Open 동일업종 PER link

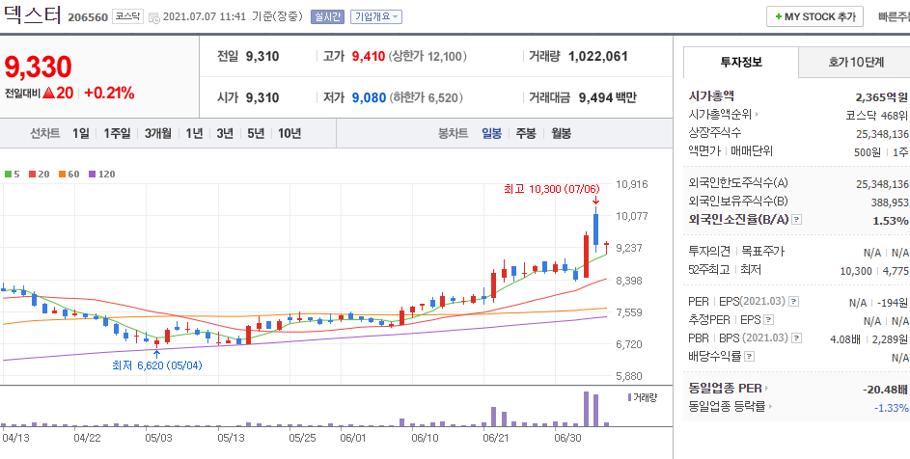[x=728, y=389]
